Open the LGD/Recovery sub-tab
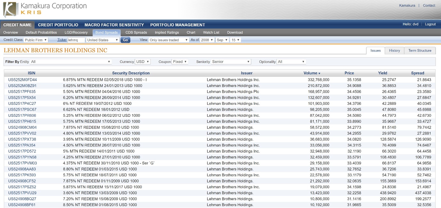The width and height of the screenshot is (441, 208). (76, 32)
